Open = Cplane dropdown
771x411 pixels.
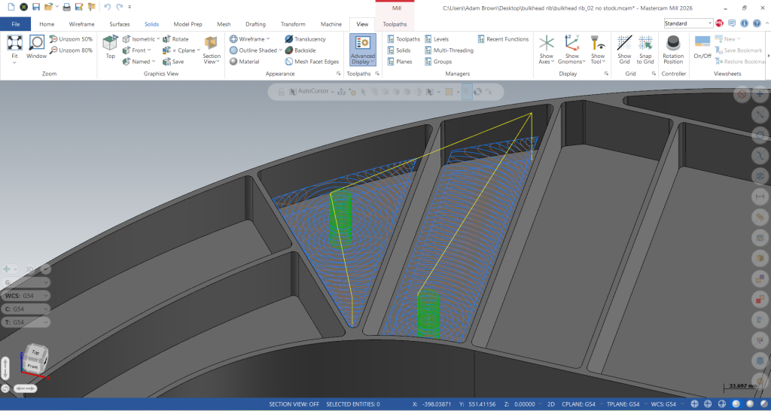click(x=198, y=50)
